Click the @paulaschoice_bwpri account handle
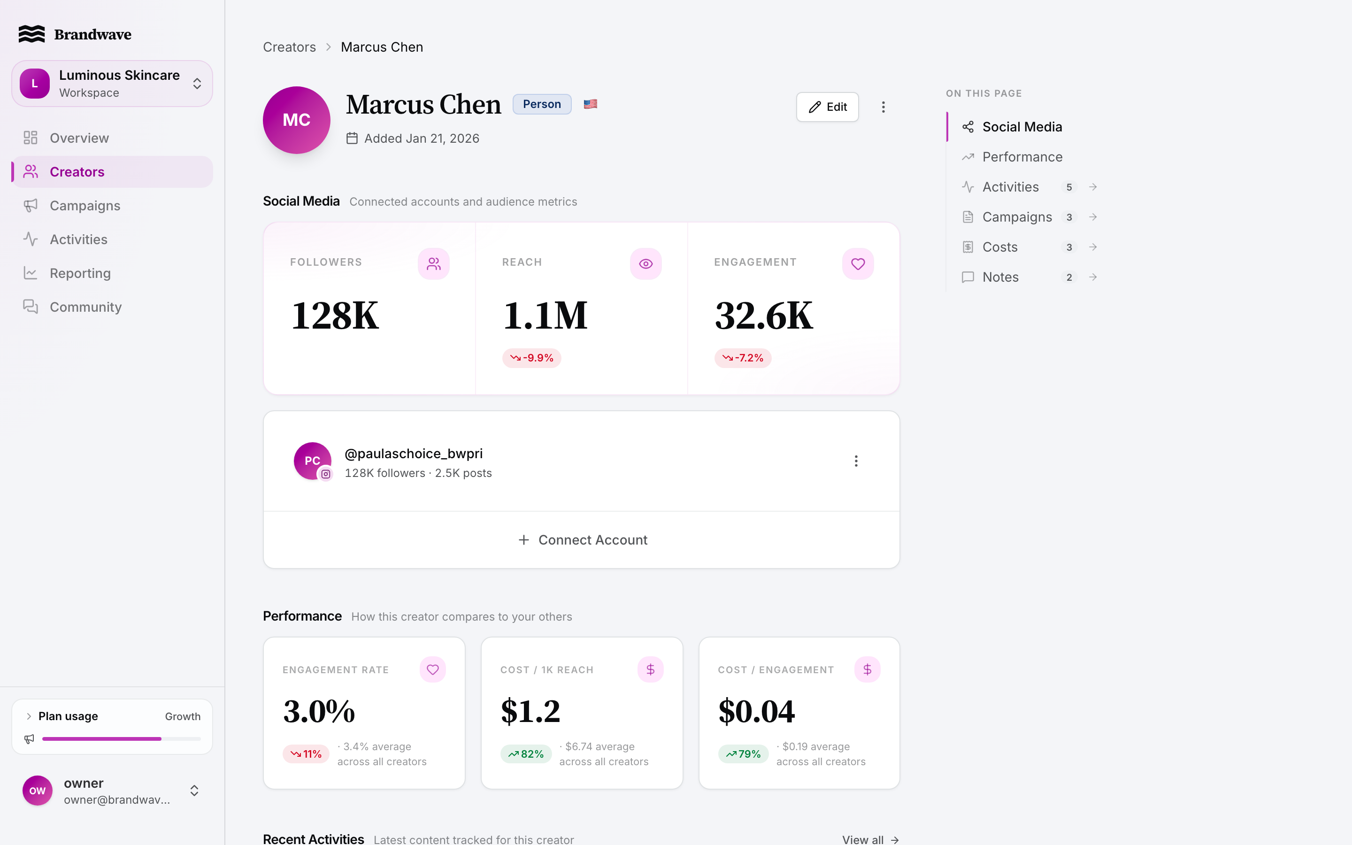The image size is (1352, 845). [414, 454]
